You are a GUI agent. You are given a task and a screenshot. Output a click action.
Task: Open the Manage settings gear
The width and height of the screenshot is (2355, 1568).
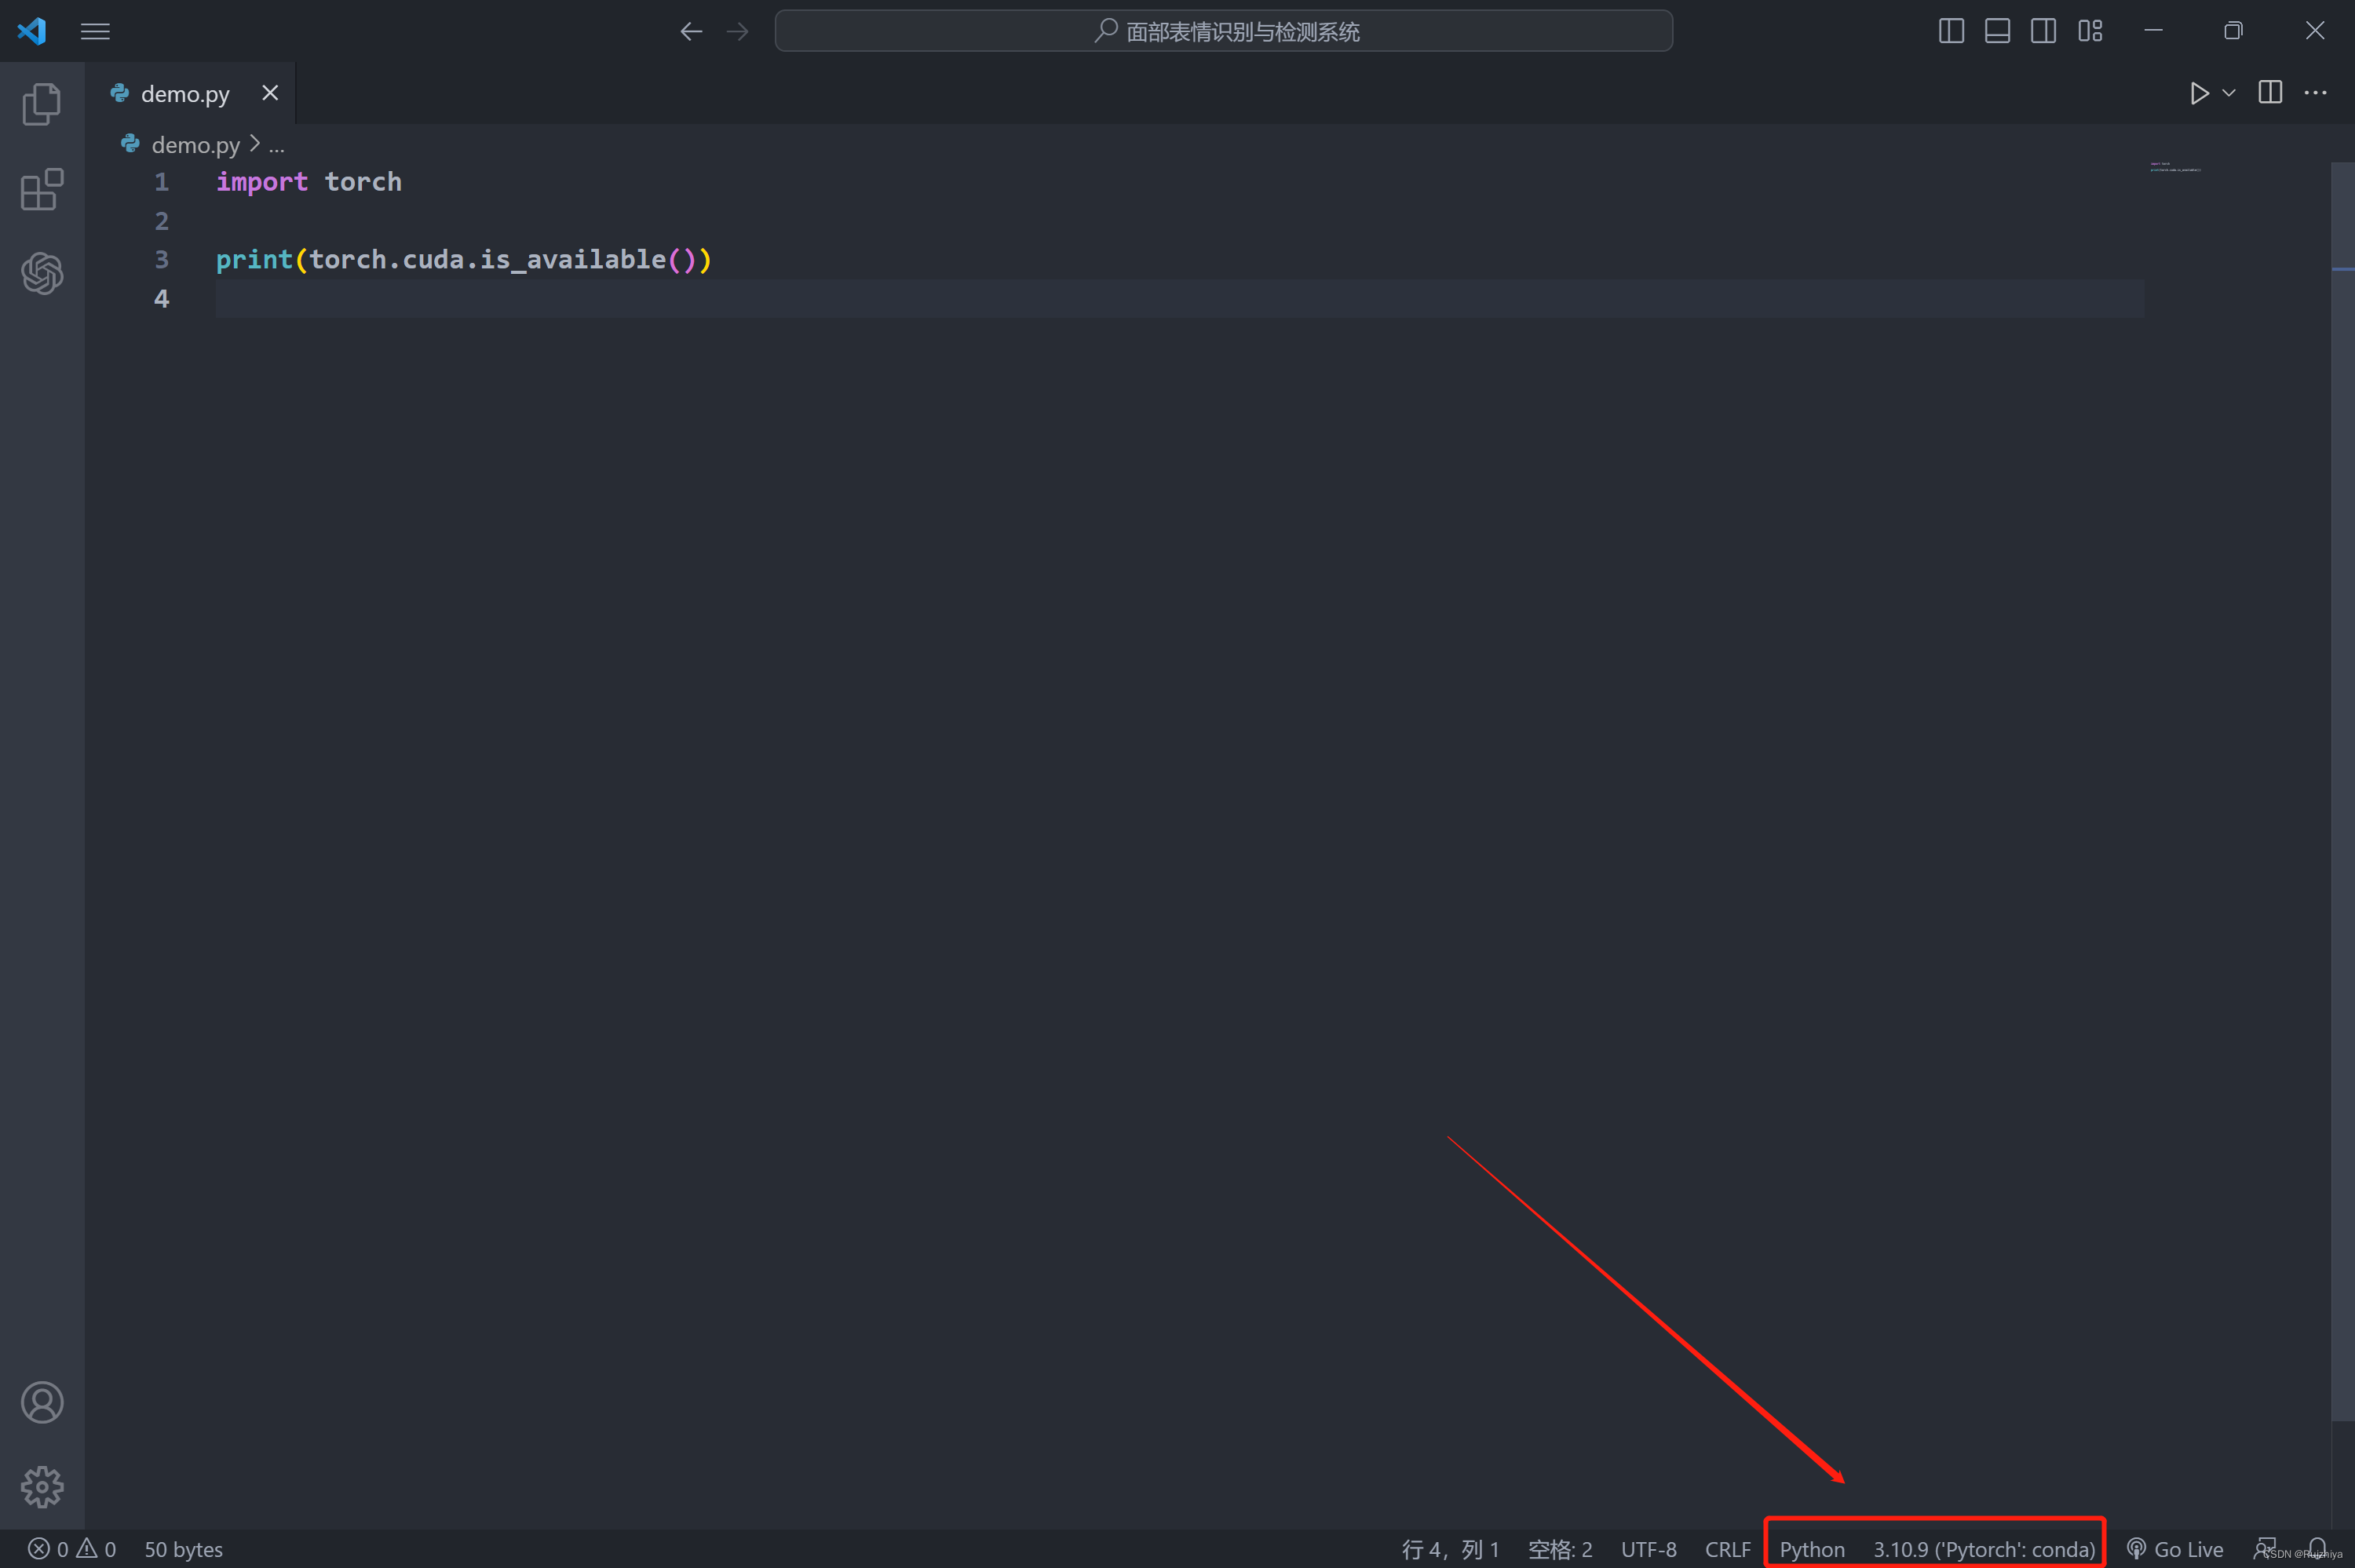click(42, 1487)
